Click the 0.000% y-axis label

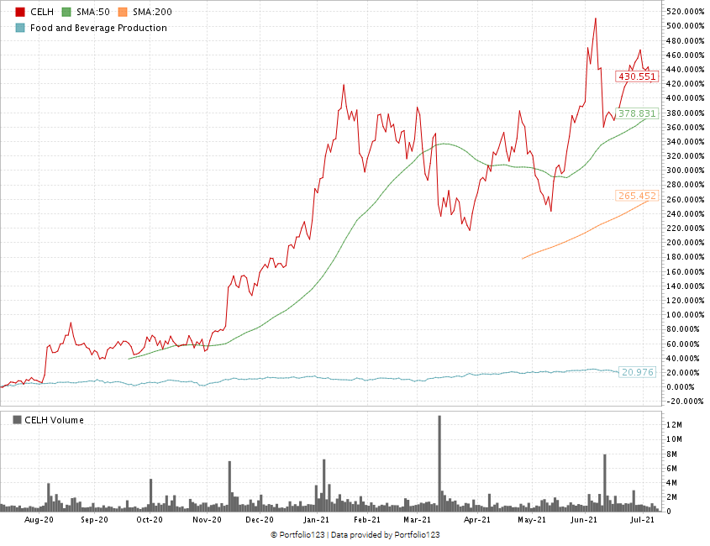click(x=680, y=386)
